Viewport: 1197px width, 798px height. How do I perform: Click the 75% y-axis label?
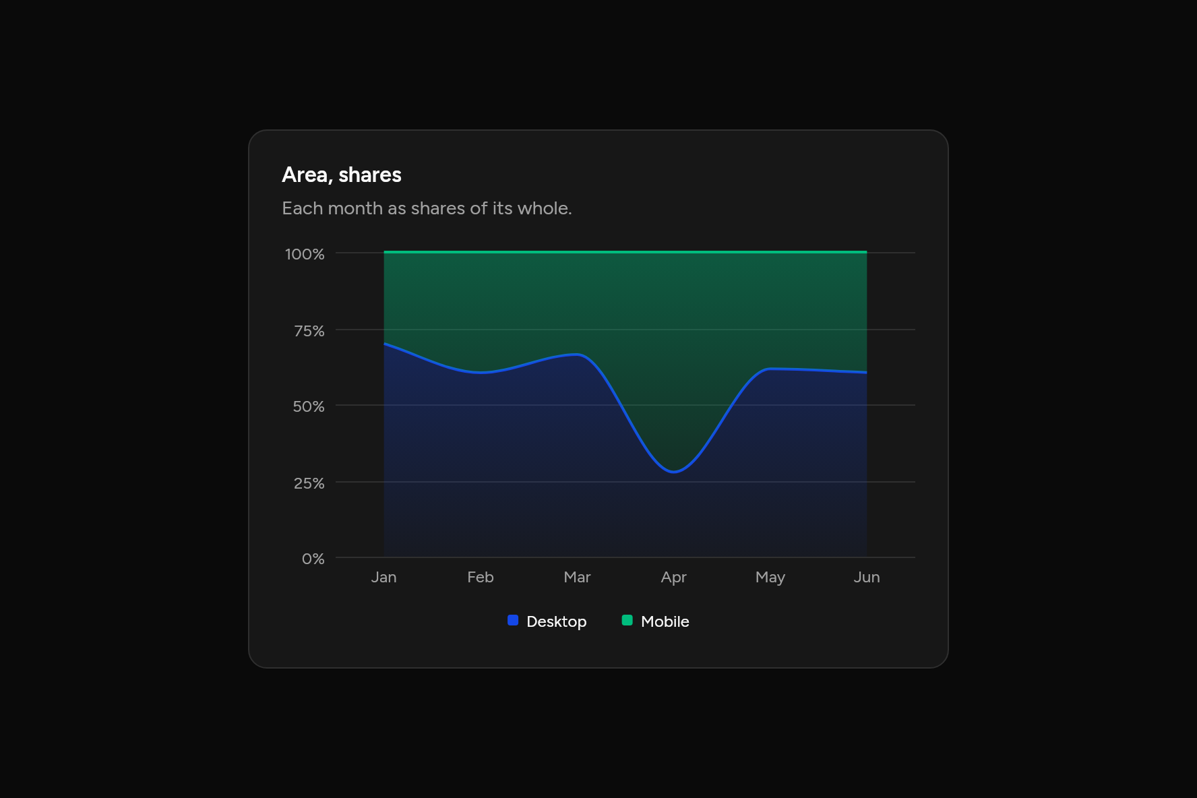[x=309, y=331]
